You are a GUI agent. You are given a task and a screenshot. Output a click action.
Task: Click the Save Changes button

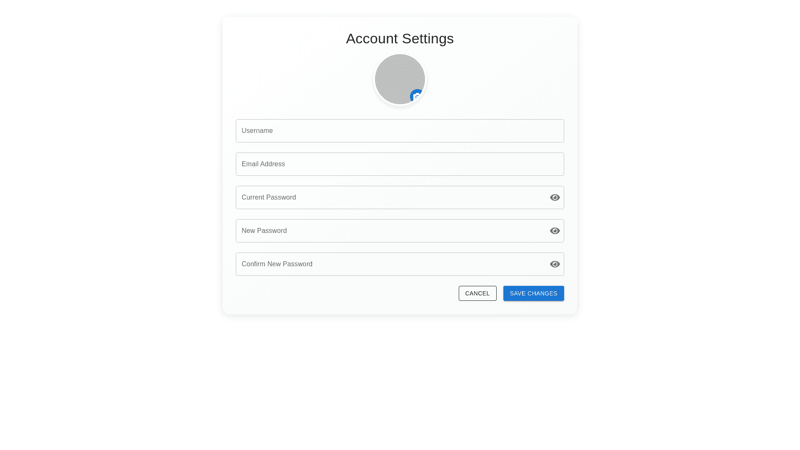tap(533, 293)
